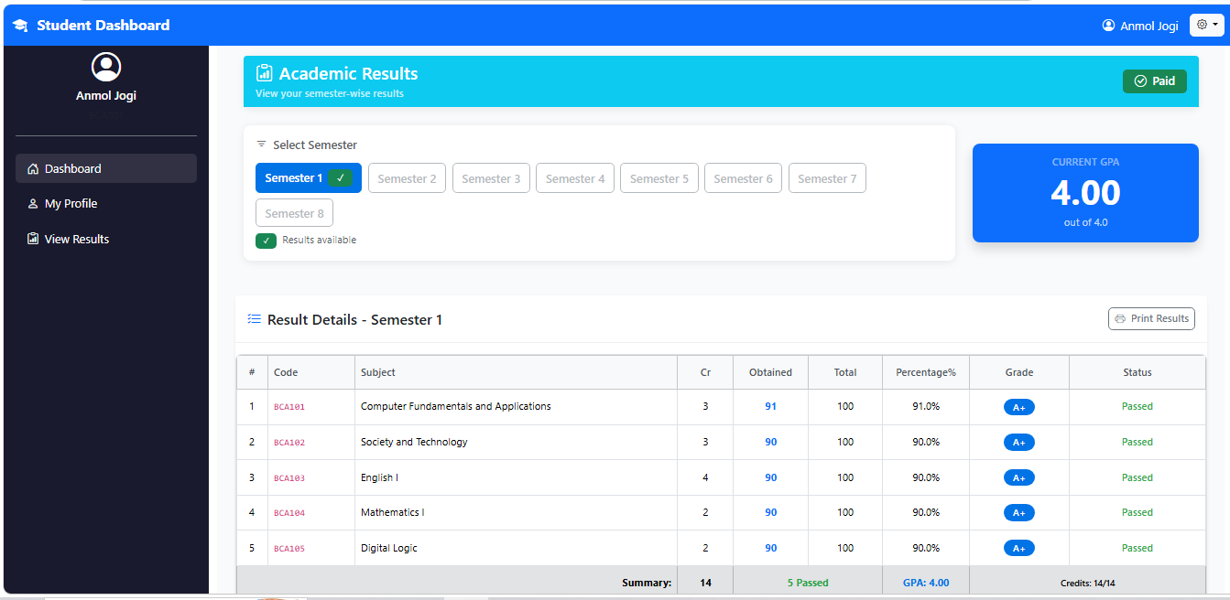
Task: Click Credits: 14/14 in summary row
Action: 1088,583
